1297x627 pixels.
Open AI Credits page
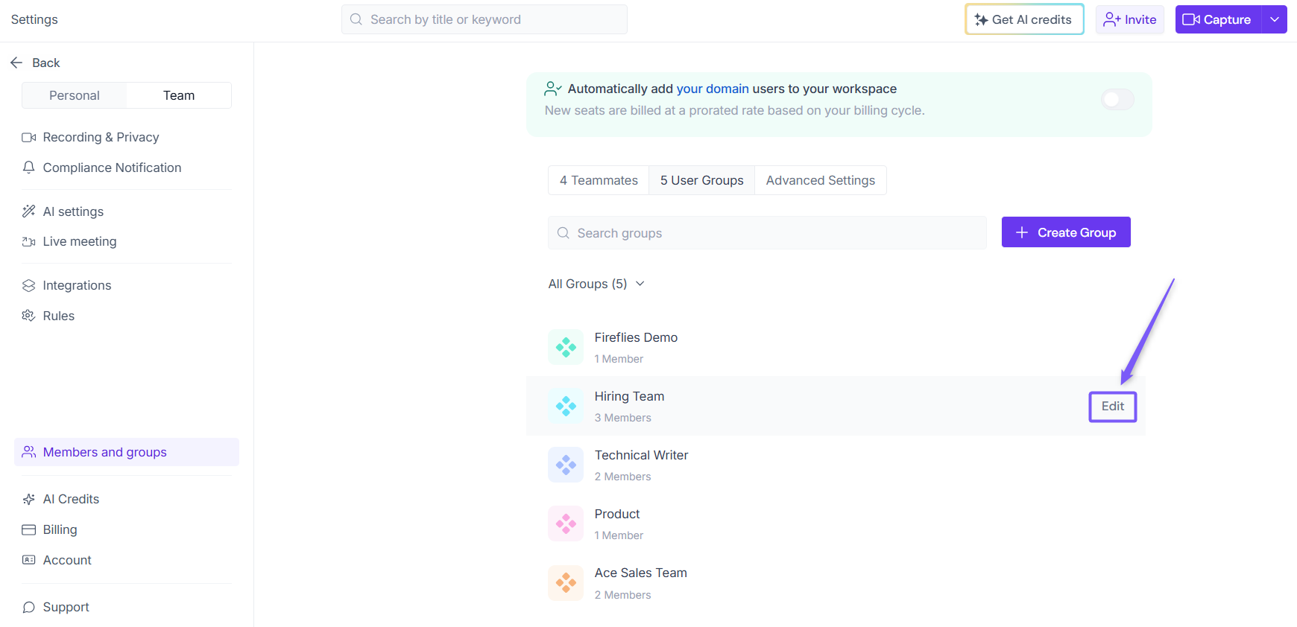click(x=71, y=499)
